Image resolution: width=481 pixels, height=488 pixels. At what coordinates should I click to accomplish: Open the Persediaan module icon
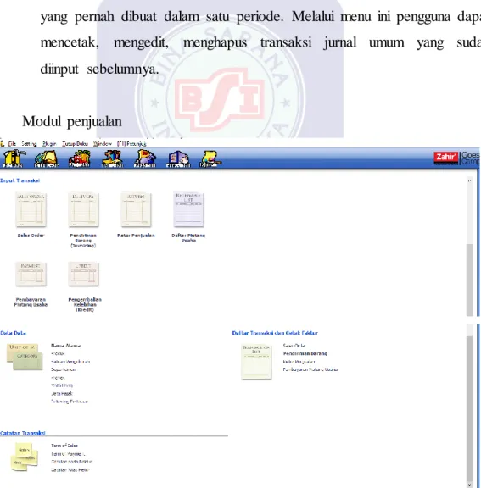coord(178,158)
